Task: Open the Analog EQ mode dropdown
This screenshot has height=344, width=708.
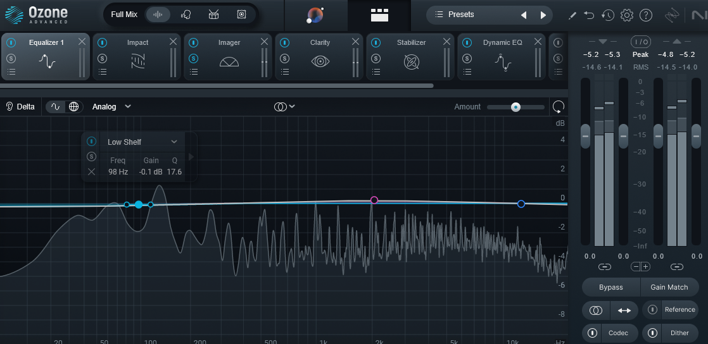Action: click(111, 107)
